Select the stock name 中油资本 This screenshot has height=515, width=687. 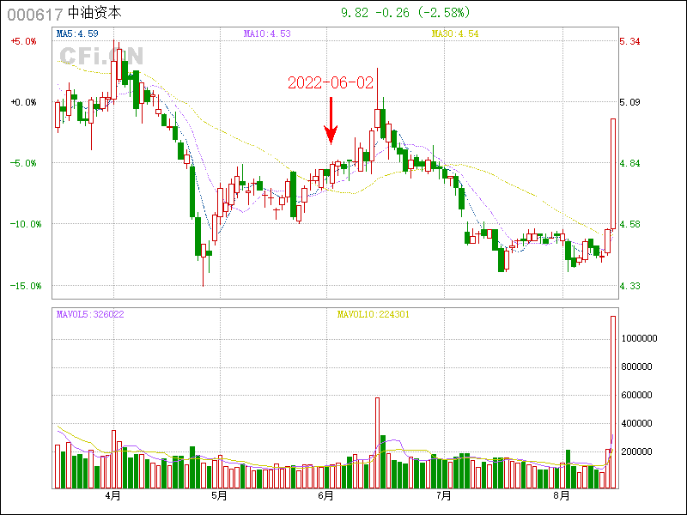[x=94, y=13]
